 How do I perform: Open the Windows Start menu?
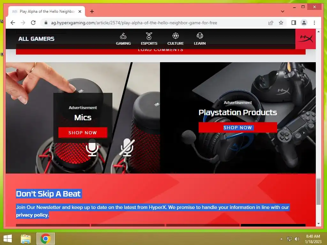coord(8,239)
